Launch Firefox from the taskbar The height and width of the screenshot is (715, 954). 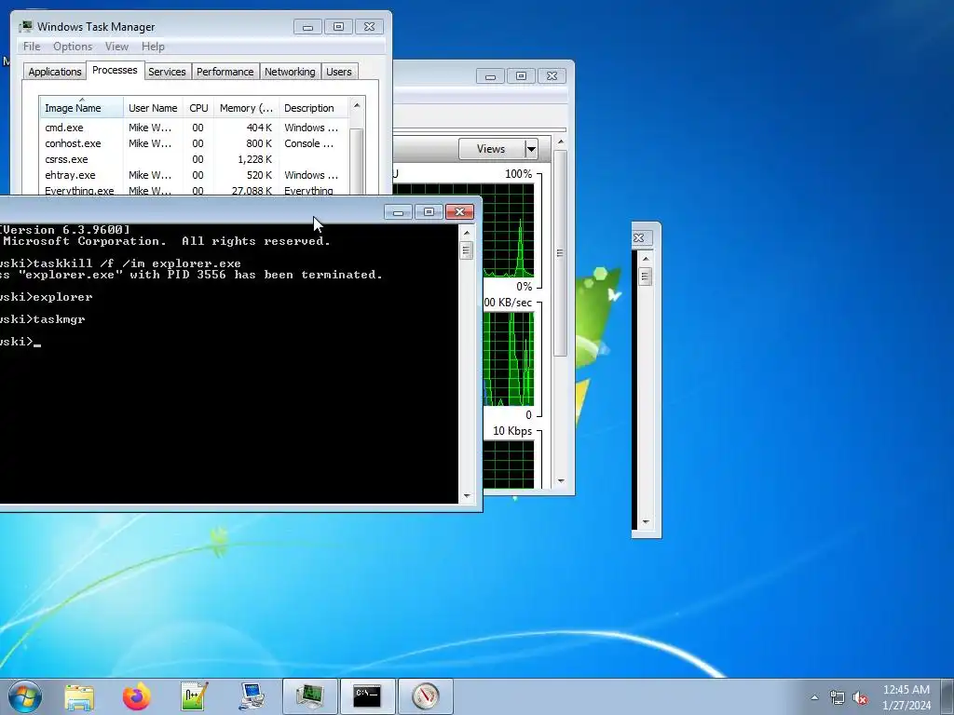(137, 696)
